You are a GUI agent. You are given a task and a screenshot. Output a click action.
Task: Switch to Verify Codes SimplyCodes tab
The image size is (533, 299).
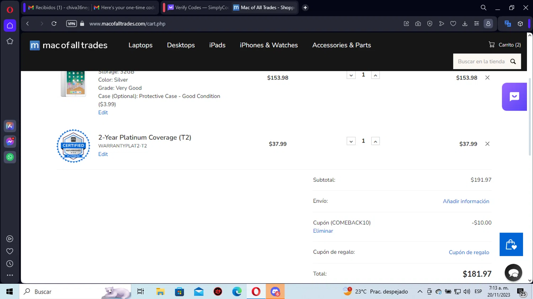point(198,7)
